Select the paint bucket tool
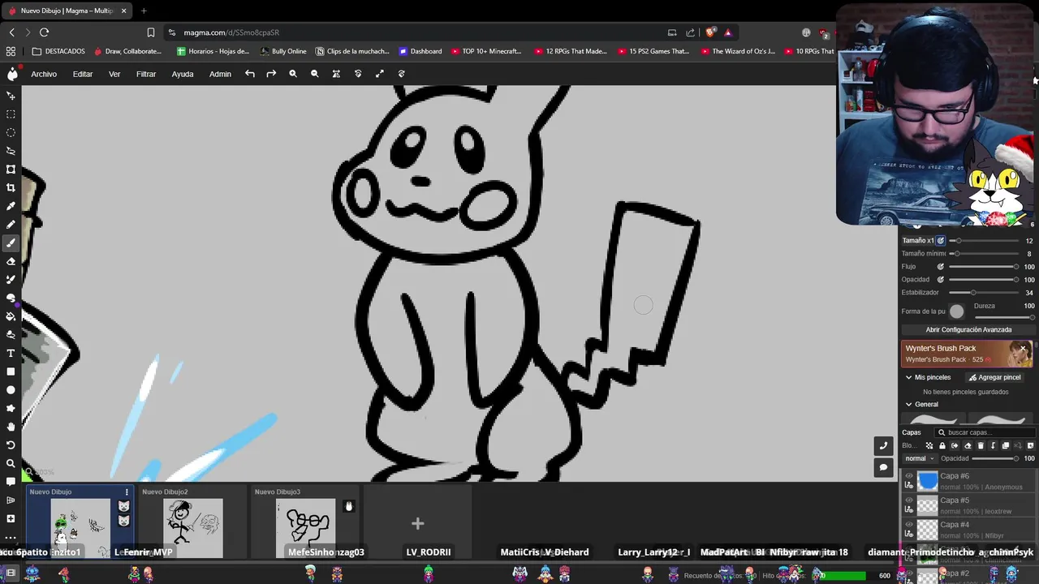The width and height of the screenshot is (1039, 584). (x=11, y=316)
